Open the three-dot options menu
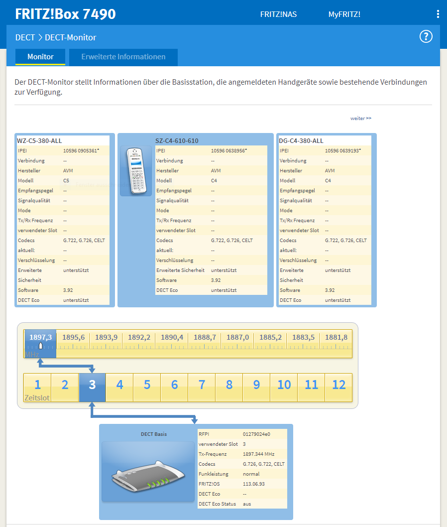This screenshot has width=447, height=527. coord(438,14)
